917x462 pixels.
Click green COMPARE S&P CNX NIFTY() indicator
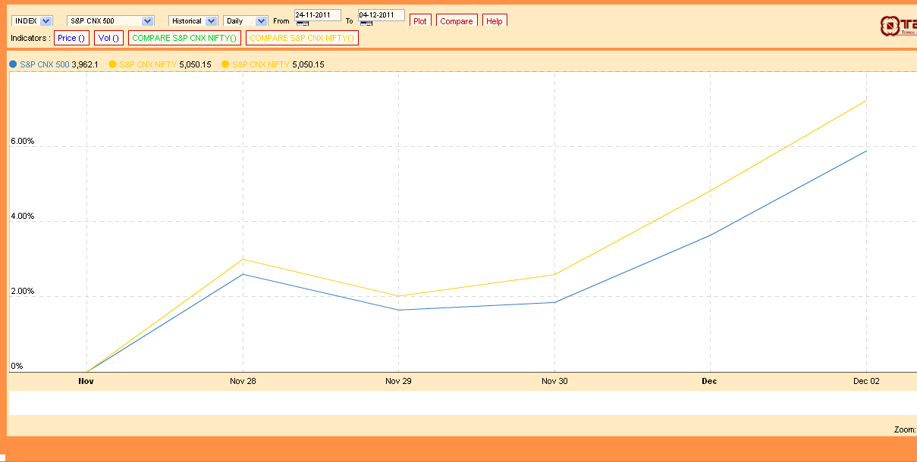pyautogui.click(x=185, y=38)
